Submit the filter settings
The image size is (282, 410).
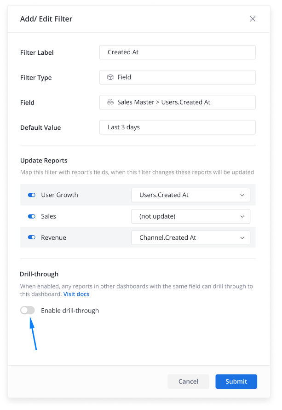tap(236, 381)
